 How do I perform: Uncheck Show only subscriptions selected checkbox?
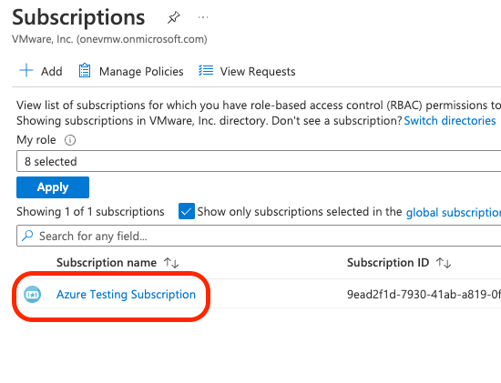(x=187, y=211)
